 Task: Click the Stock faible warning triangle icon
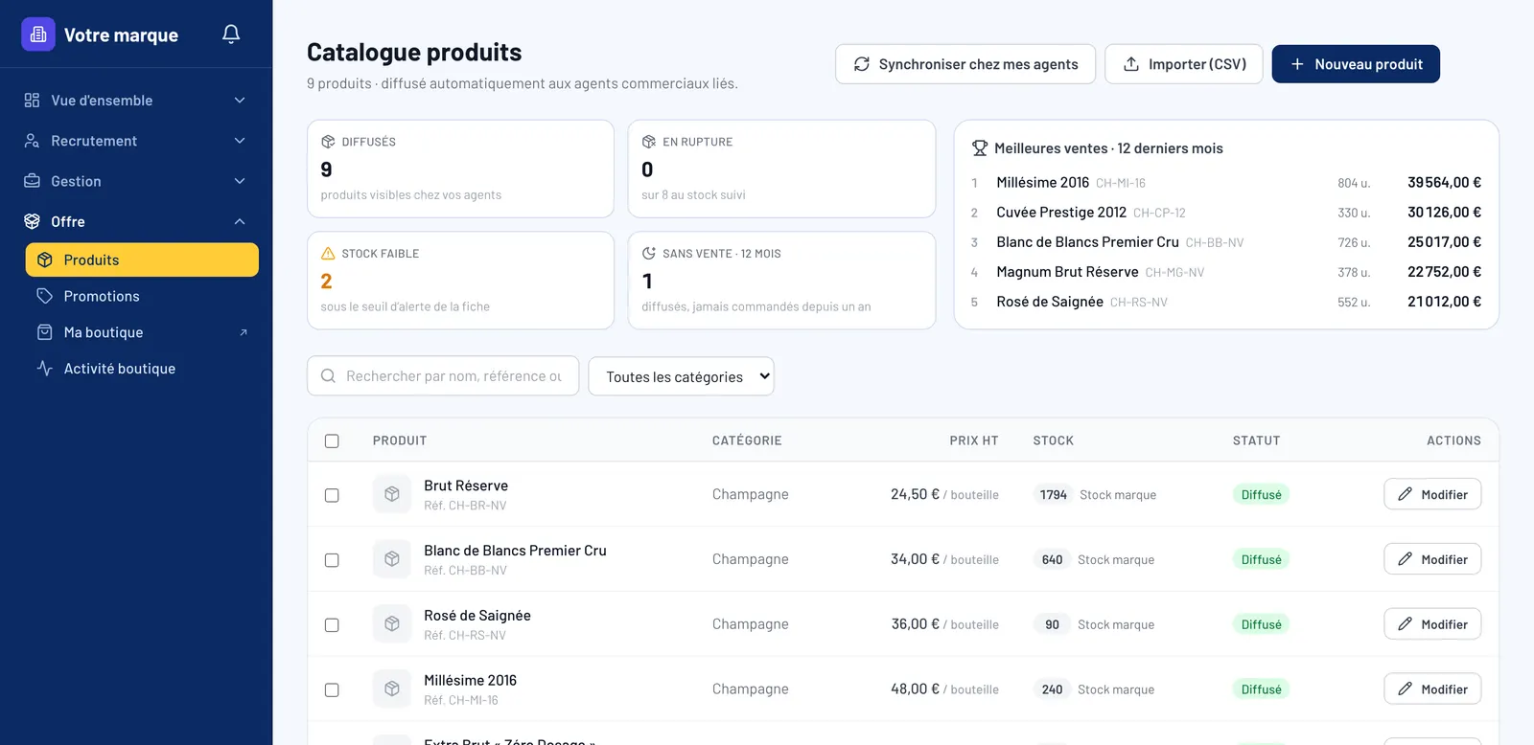pyautogui.click(x=328, y=254)
